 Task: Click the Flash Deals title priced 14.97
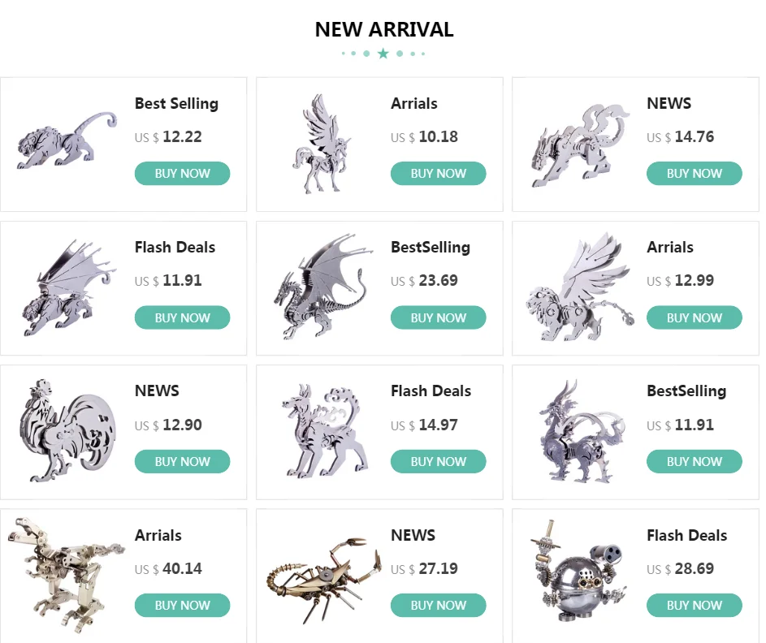[431, 391]
